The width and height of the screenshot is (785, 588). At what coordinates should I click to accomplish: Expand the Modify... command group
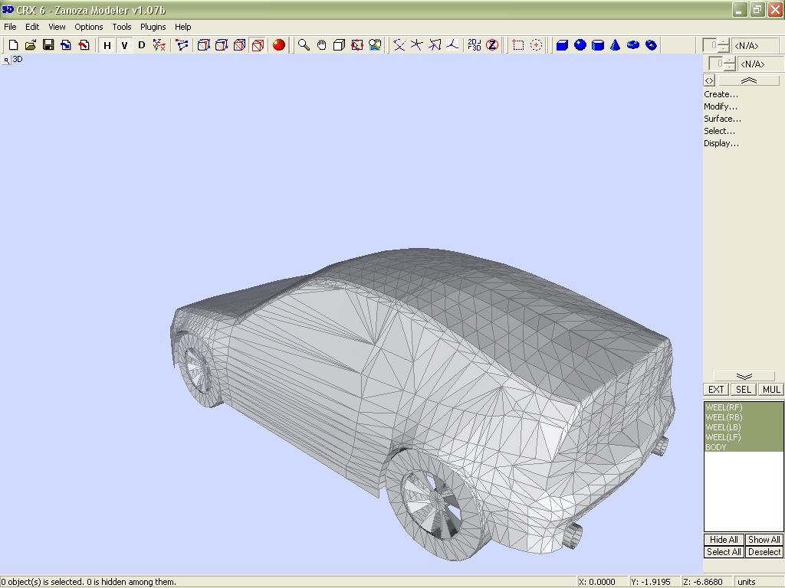(721, 106)
